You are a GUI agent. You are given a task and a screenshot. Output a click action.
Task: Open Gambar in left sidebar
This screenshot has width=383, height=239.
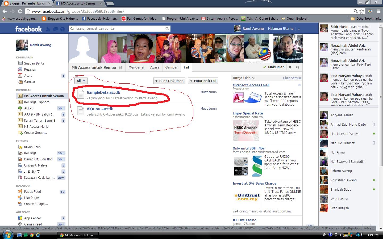point(30,82)
